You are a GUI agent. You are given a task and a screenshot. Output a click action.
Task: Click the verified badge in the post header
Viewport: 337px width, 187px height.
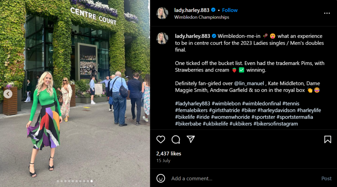(213, 10)
